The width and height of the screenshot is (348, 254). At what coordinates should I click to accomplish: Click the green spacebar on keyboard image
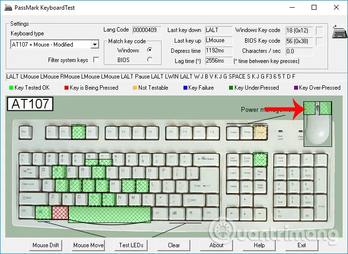(x=110, y=214)
